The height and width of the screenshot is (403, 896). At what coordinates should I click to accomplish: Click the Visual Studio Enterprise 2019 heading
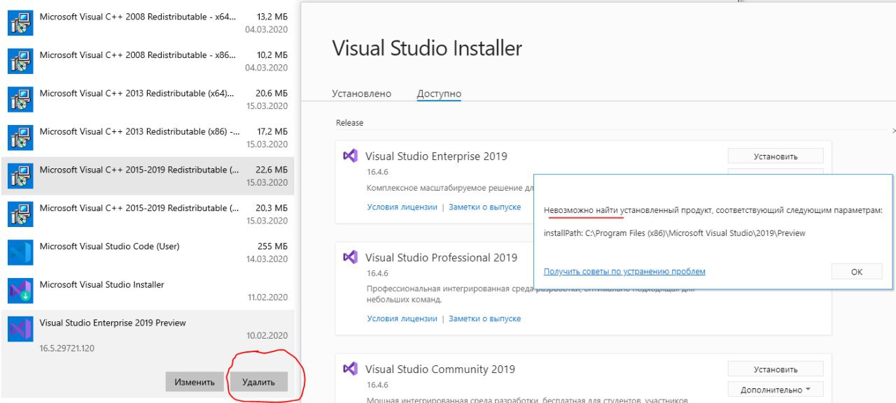(x=436, y=156)
